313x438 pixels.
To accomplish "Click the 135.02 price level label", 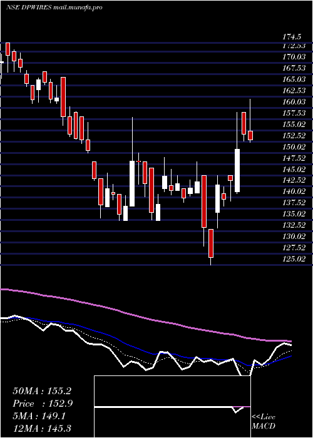I will 295,214.
